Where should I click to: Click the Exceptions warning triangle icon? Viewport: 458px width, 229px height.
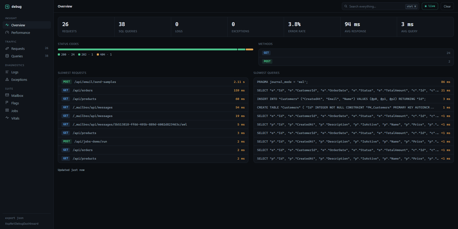[x=7, y=80]
